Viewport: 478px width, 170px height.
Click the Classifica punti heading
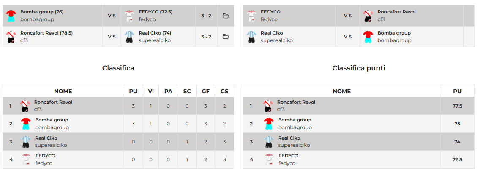click(359, 68)
